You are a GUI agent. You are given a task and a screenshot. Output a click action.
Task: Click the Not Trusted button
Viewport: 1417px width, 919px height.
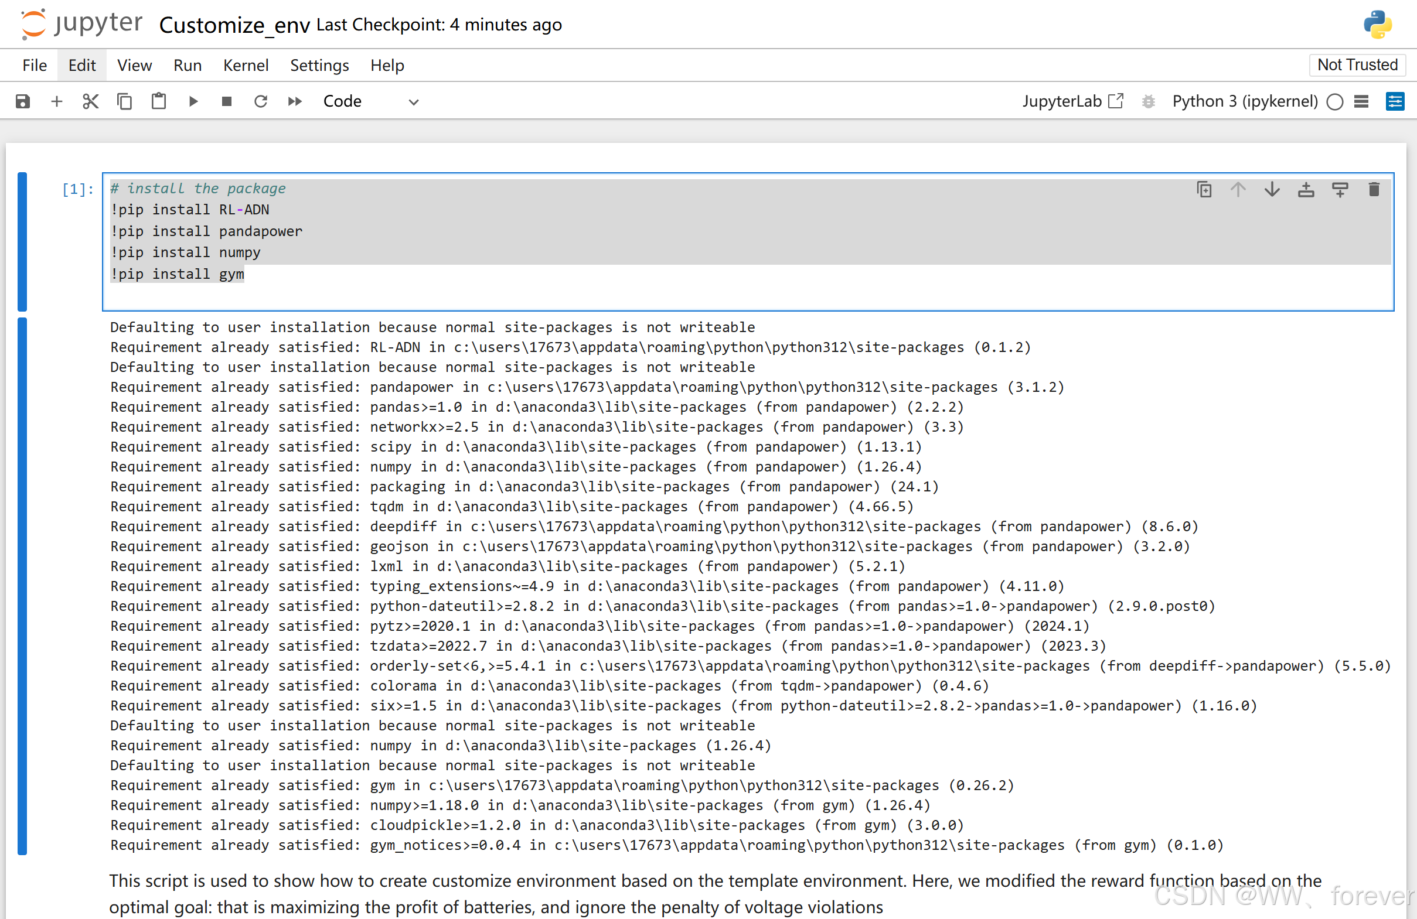(1357, 64)
